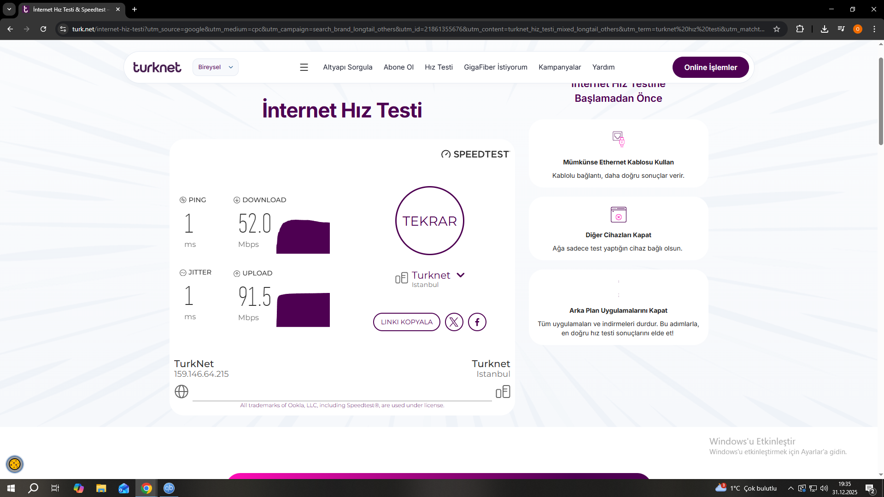The height and width of the screenshot is (497, 884).
Task: Open the hamburger menu icon
Action: pos(304,67)
